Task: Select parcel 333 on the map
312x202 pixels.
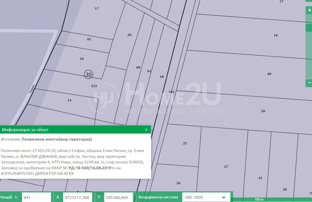Action: click(x=94, y=86)
